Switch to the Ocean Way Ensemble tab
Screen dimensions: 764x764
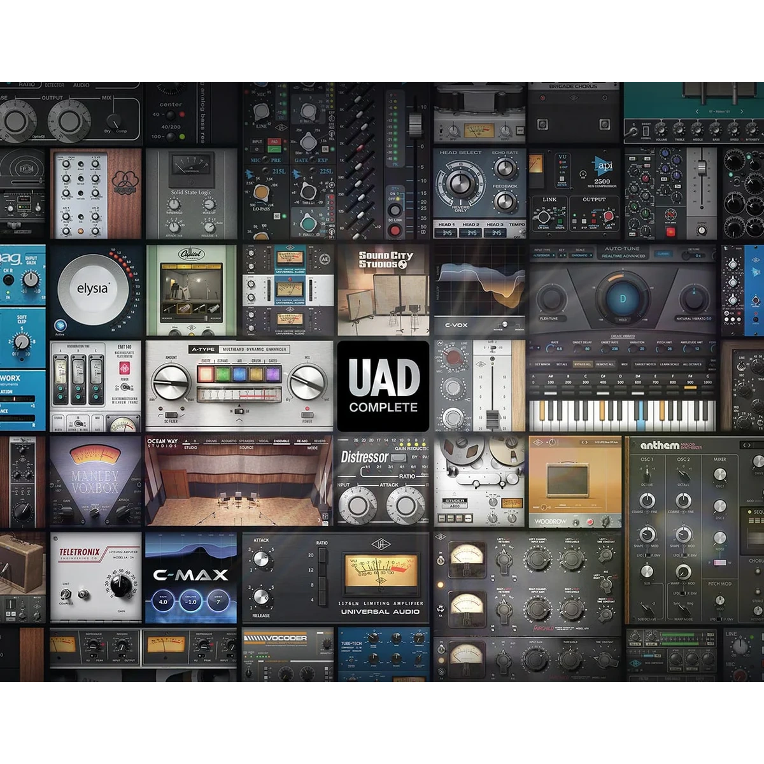[281, 441]
